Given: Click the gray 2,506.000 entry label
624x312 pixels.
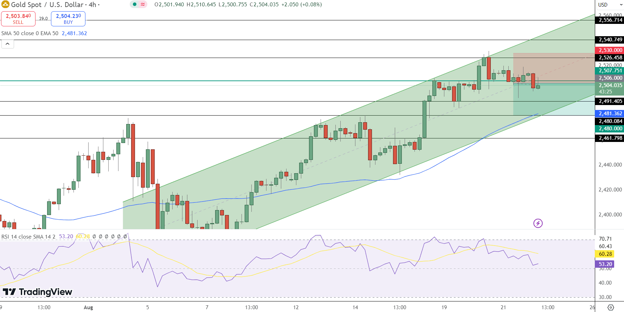Looking at the screenshot, I should click(610, 78).
